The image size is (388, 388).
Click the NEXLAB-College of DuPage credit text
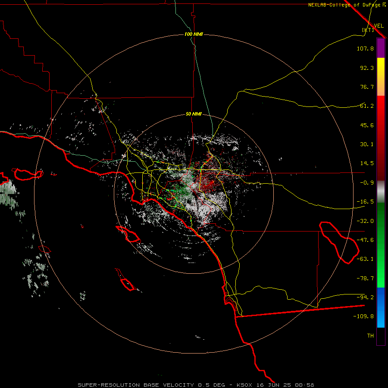point(347,5)
